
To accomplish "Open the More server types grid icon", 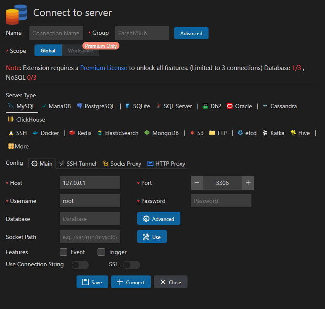I will (11, 146).
